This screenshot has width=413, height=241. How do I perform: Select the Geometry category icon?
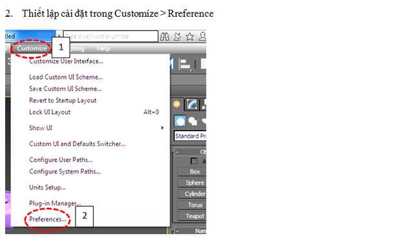point(180,121)
